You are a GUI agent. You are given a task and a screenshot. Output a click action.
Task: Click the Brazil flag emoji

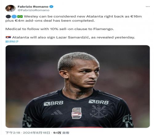pos(20,17)
